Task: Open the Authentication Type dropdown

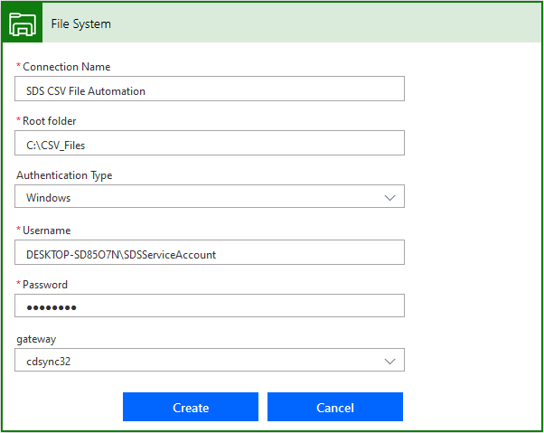Action: coord(210,196)
